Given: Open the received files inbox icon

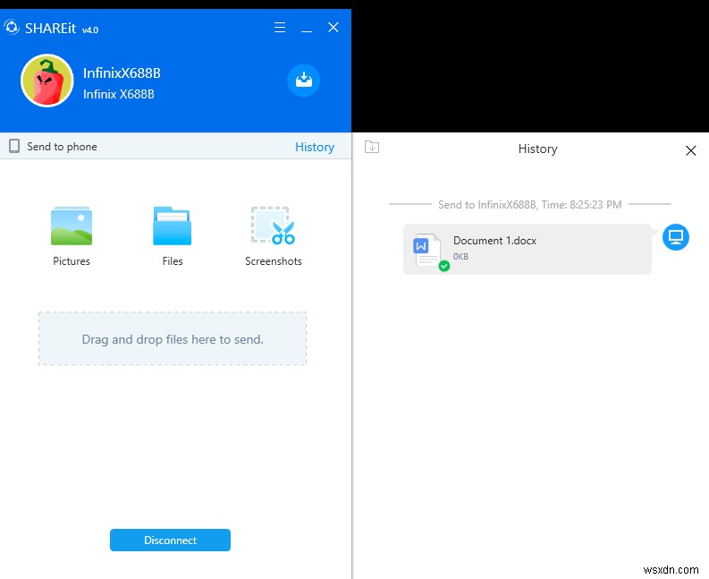Looking at the screenshot, I should point(303,81).
